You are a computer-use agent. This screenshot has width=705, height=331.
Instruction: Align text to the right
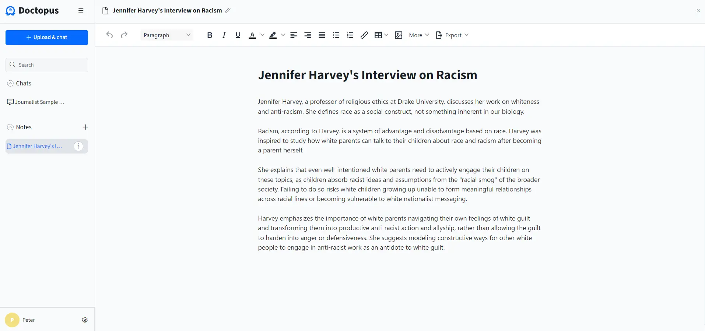308,35
